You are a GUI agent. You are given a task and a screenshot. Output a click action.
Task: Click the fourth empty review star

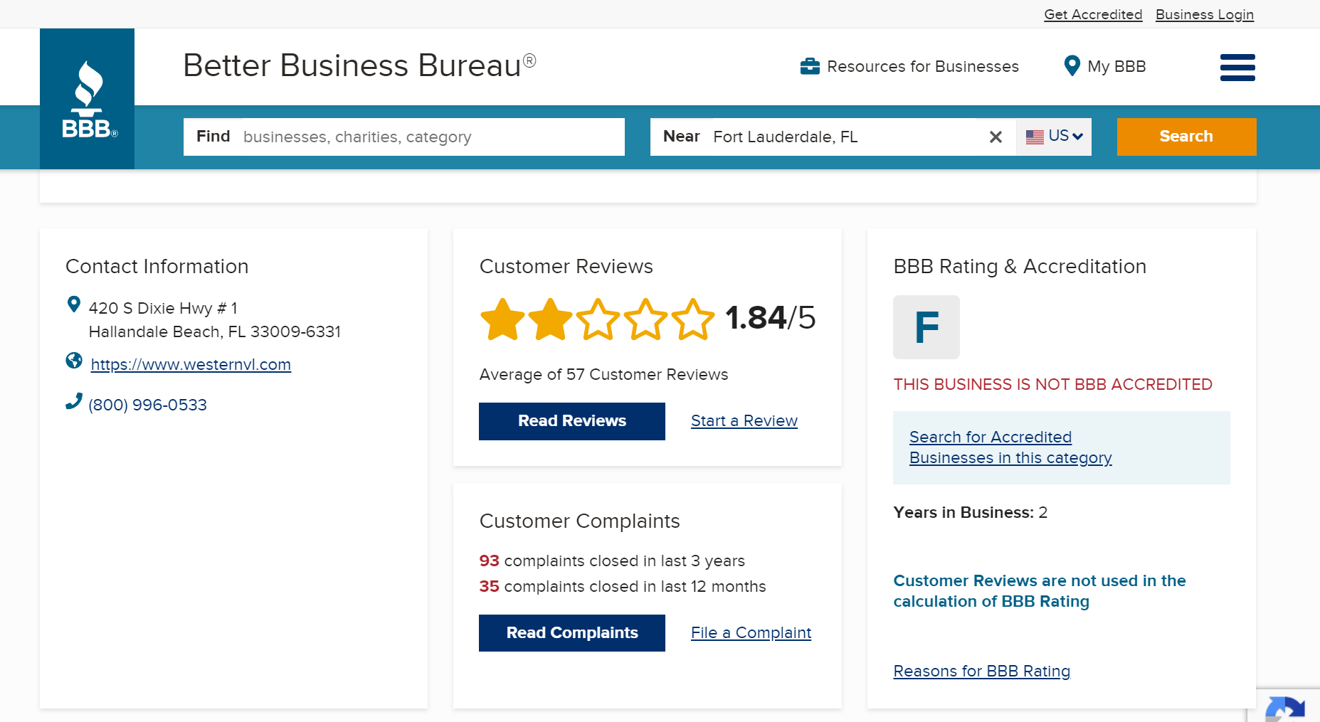point(645,319)
